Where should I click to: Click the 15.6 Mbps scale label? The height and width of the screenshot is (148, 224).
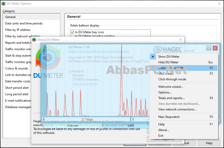tap(44, 52)
